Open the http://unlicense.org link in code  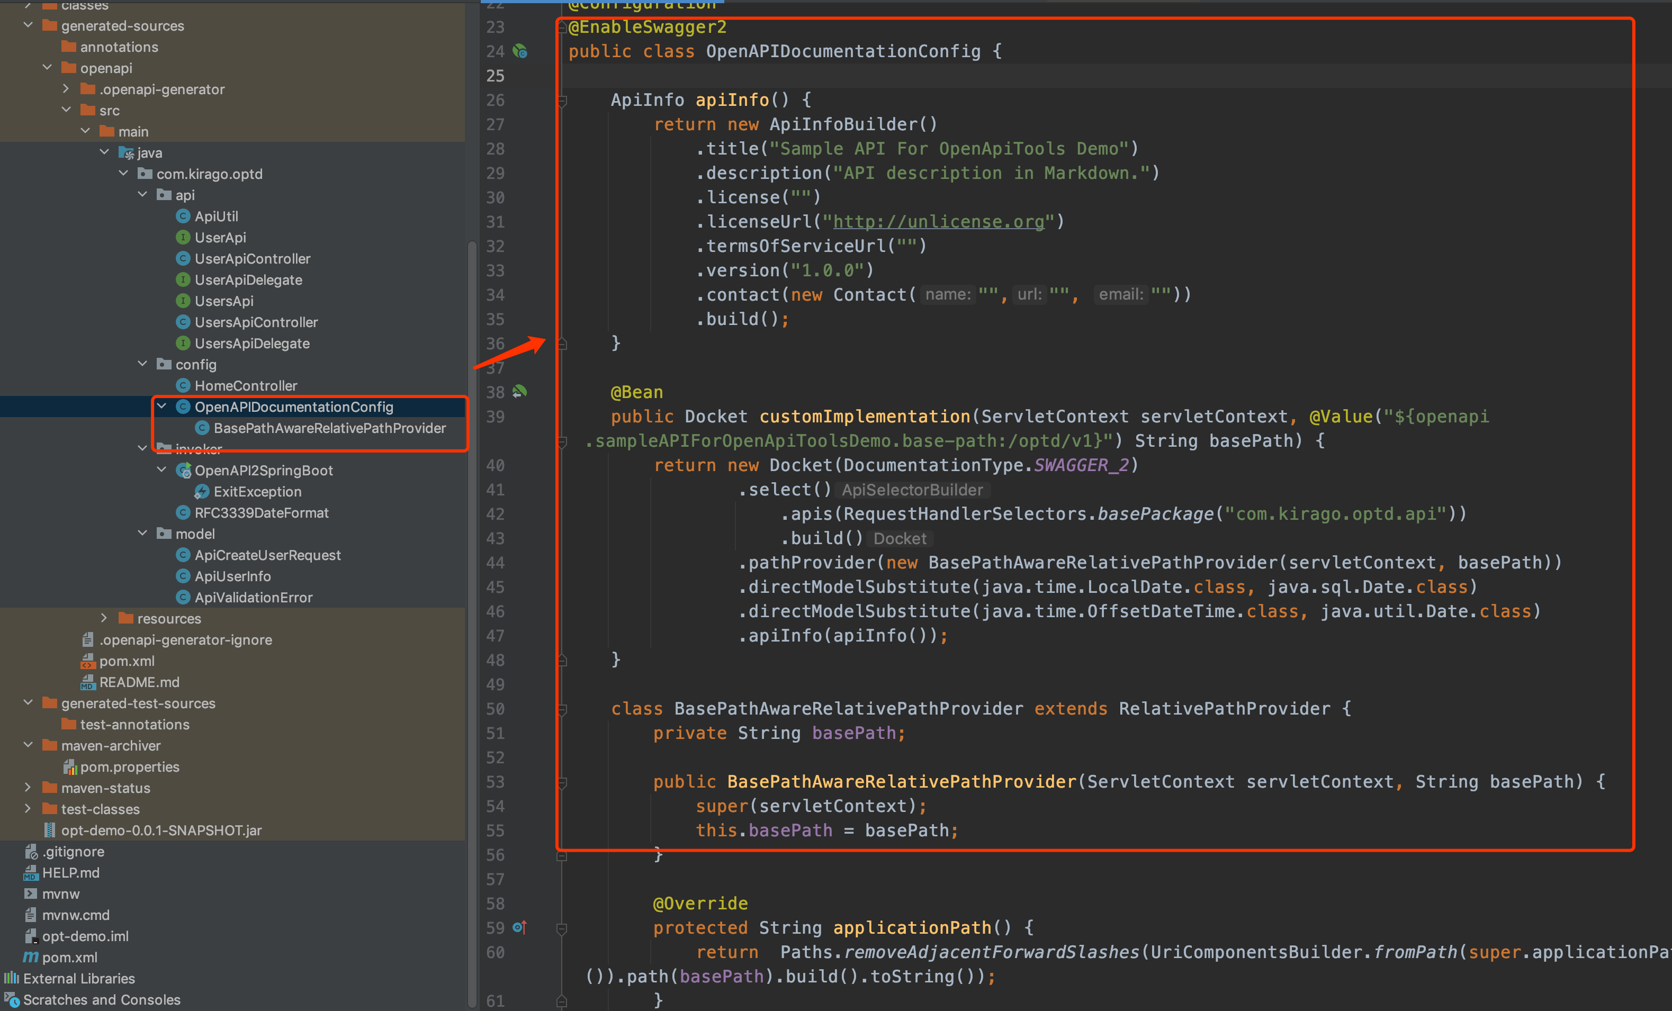pos(939,222)
